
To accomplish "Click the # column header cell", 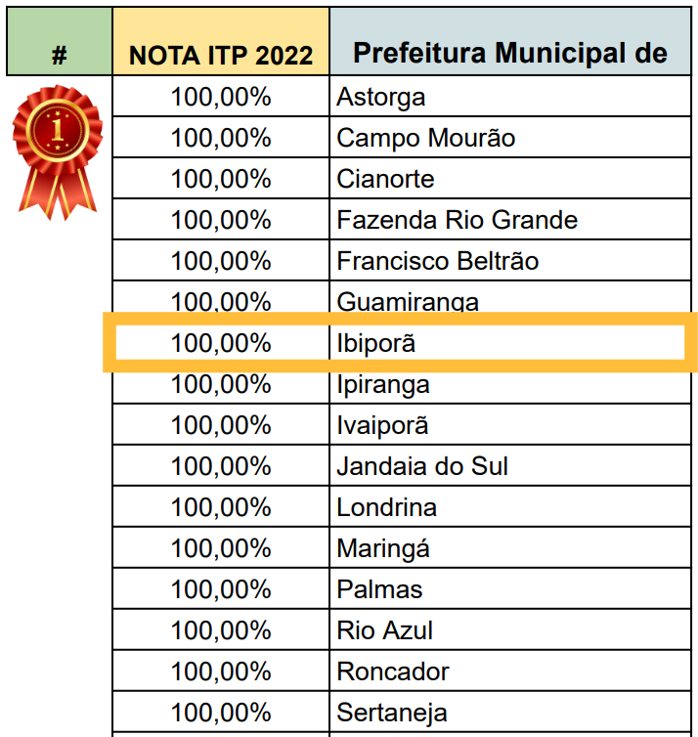I will click(x=60, y=41).
